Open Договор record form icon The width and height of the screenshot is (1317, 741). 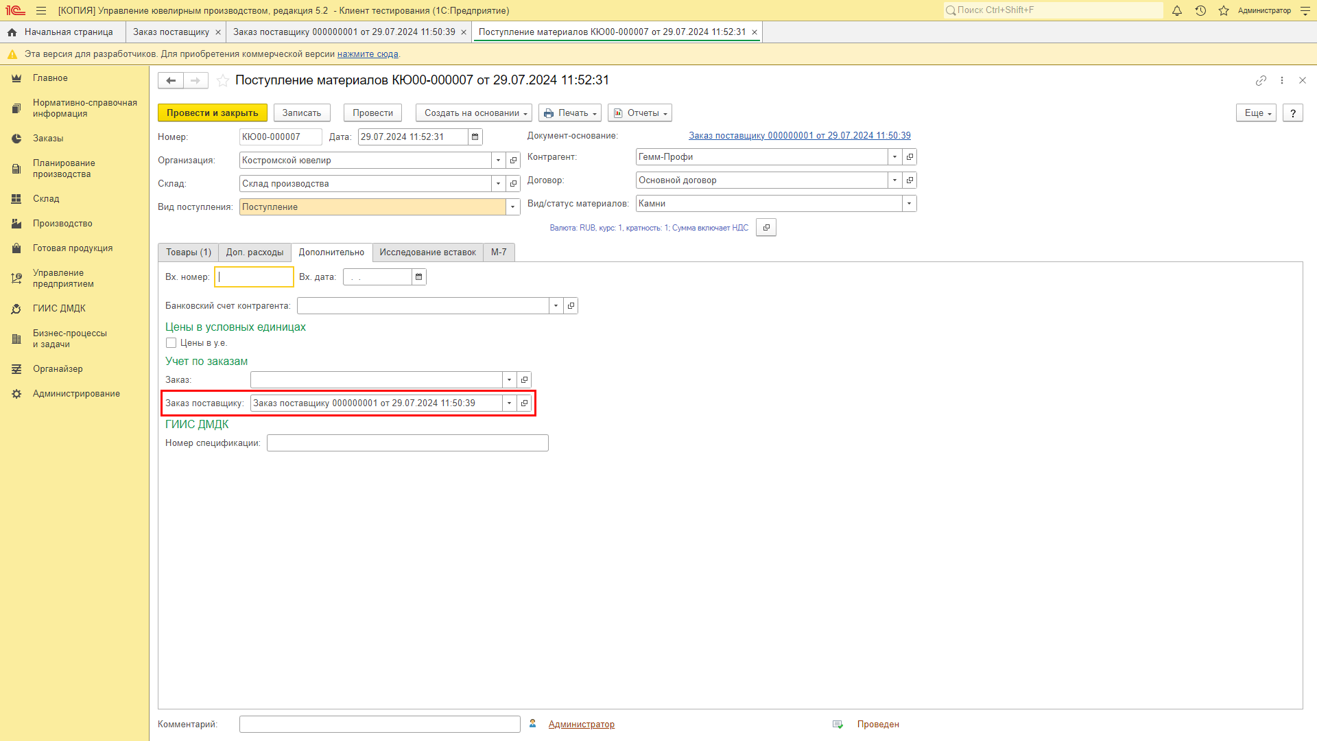910,180
